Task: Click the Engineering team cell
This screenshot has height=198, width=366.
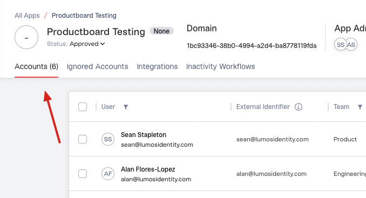Action: pyautogui.click(x=350, y=174)
